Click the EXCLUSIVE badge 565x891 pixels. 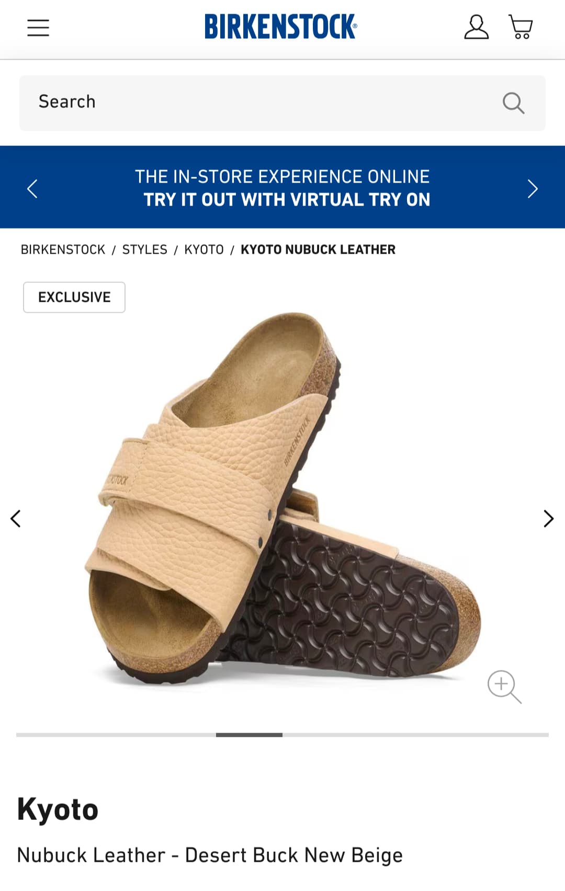coord(74,297)
